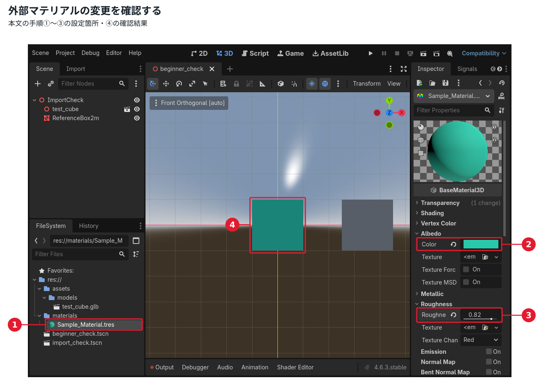541x387 pixels.
Task: Open the Debugger bottom panel
Action: [195, 367]
